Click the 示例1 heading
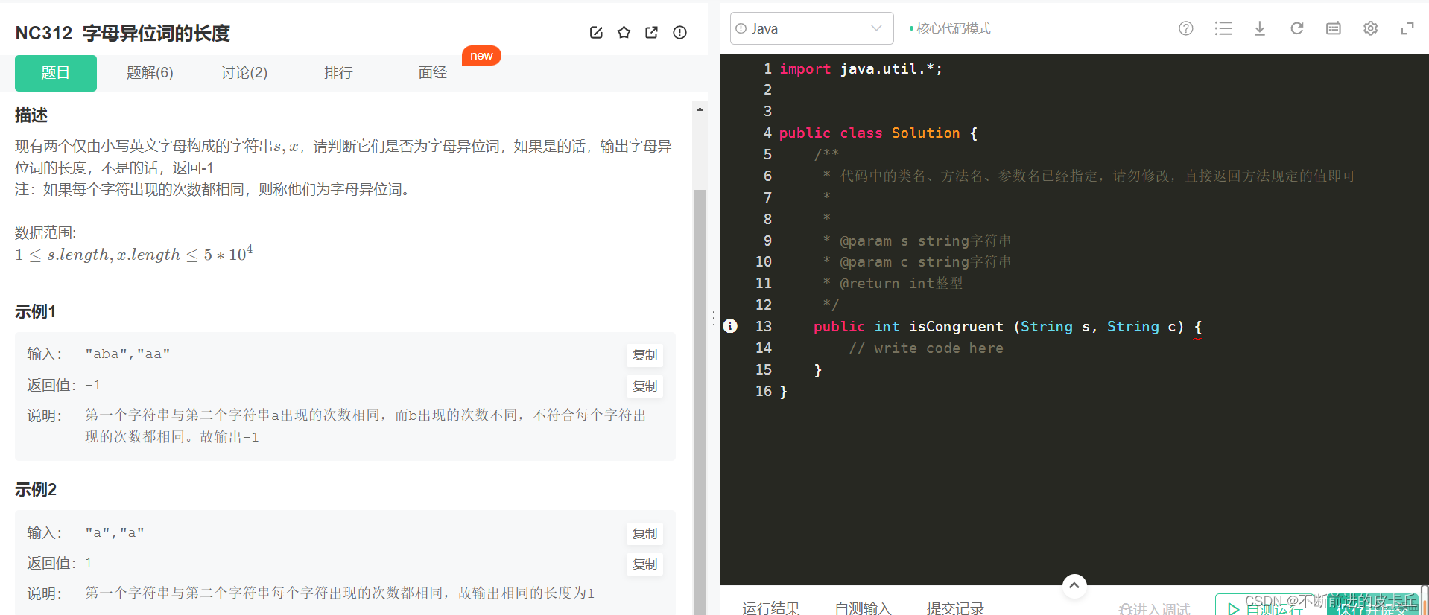 coord(35,312)
